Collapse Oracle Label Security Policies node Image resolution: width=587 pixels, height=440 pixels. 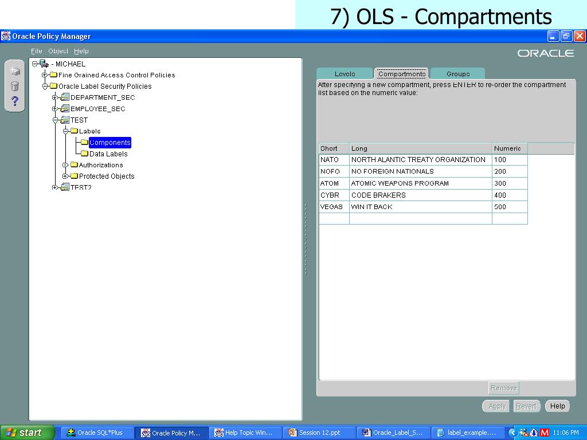pyautogui.click(x=45, y=87)
